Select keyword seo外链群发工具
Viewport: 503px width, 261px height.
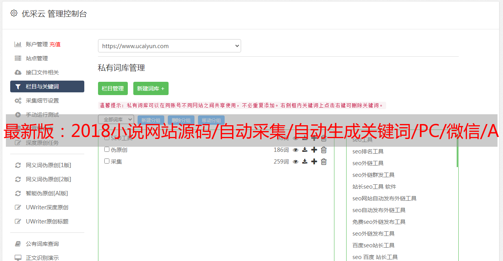click(373, 175)
